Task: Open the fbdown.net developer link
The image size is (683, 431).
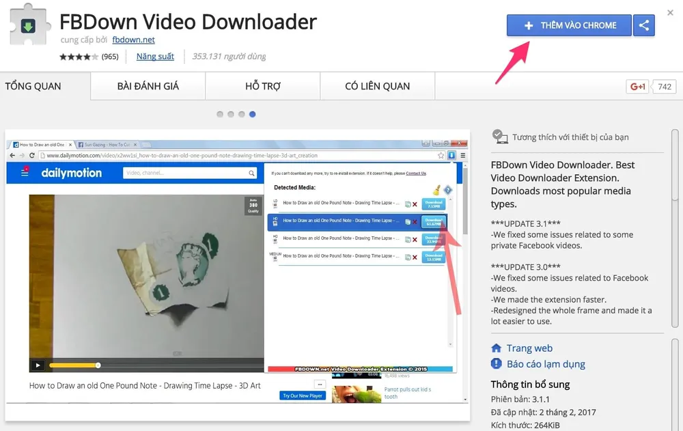Action: pyautogui.click(x=133, y=40)
